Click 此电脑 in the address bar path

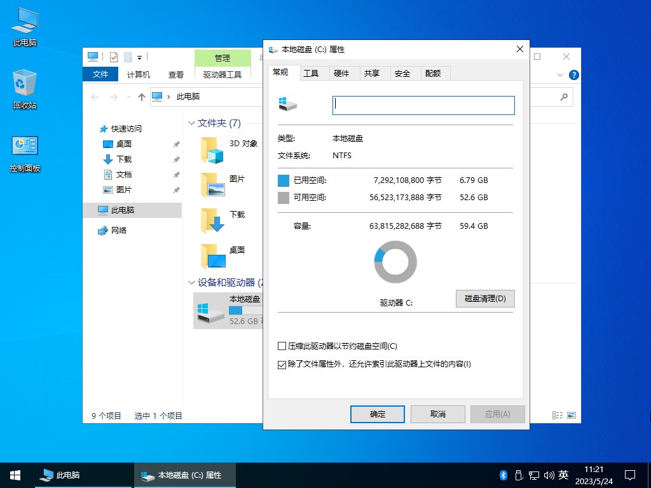(x=188, y=97)
